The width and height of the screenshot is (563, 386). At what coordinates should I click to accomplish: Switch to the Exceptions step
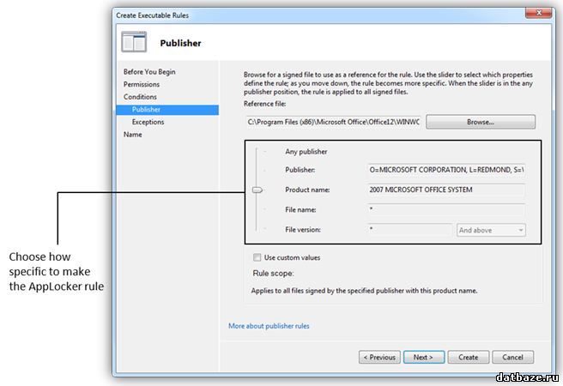coord(148,122)
